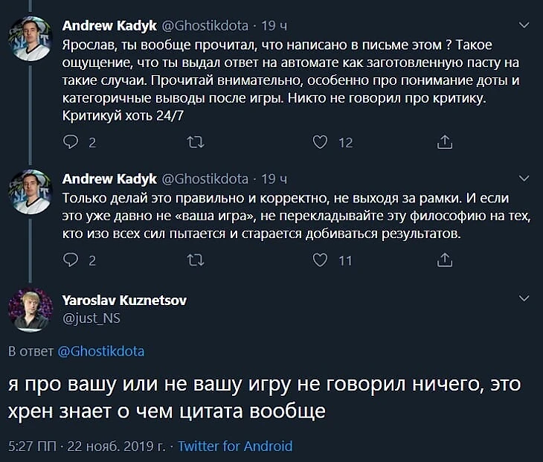This screenshot has height=462, width=543.
Task: Like the tweet with 11 likes
Action: point(320,260)
